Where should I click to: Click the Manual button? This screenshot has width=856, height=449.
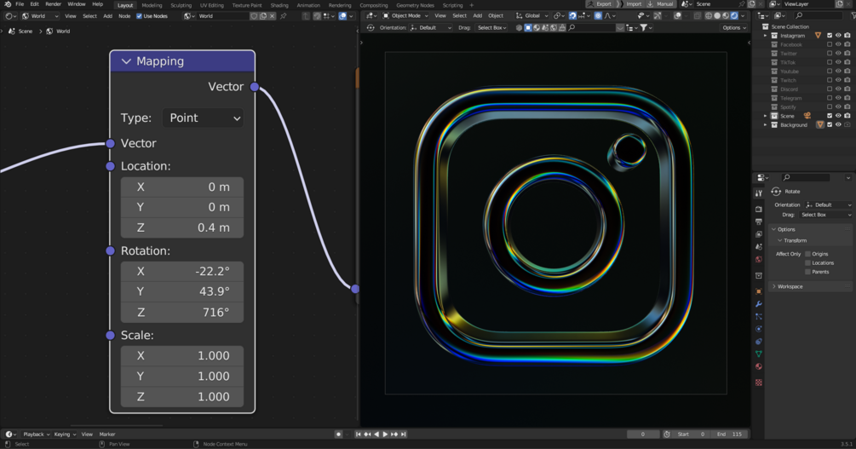(661, 3)
